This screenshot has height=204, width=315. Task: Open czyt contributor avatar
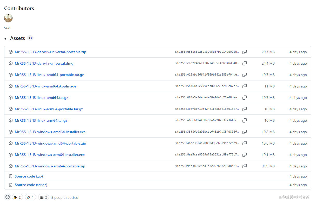pyautogui.click(x=8, y=18)
